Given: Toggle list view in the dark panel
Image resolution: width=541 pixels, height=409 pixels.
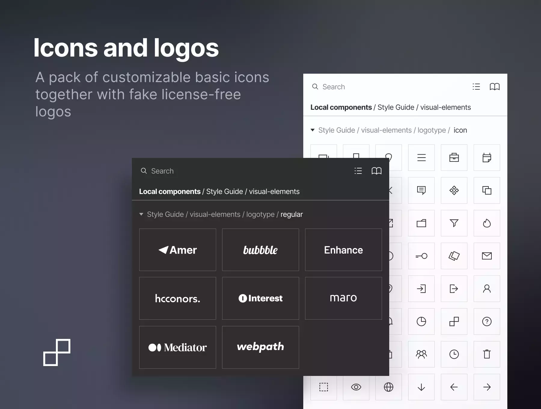Looking at the screenshot, I should (x=358, y=171).
